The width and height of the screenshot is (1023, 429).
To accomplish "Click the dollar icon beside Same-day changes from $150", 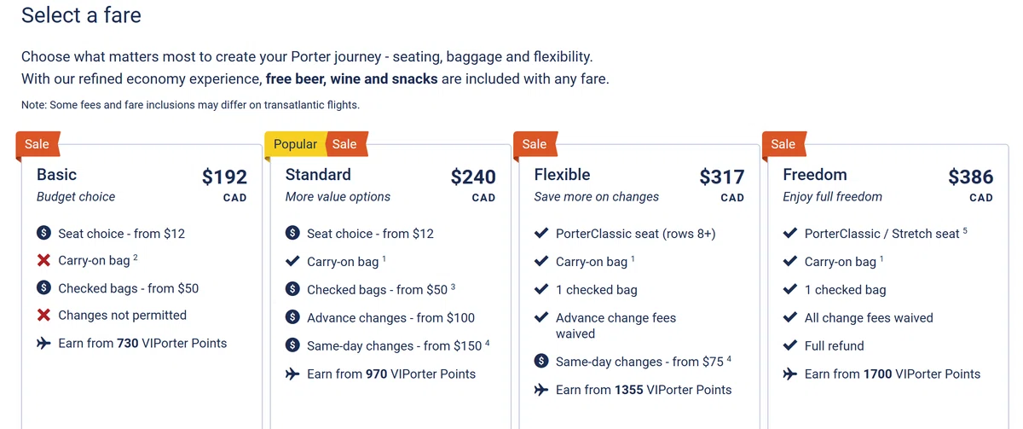I will click(292, 345).
